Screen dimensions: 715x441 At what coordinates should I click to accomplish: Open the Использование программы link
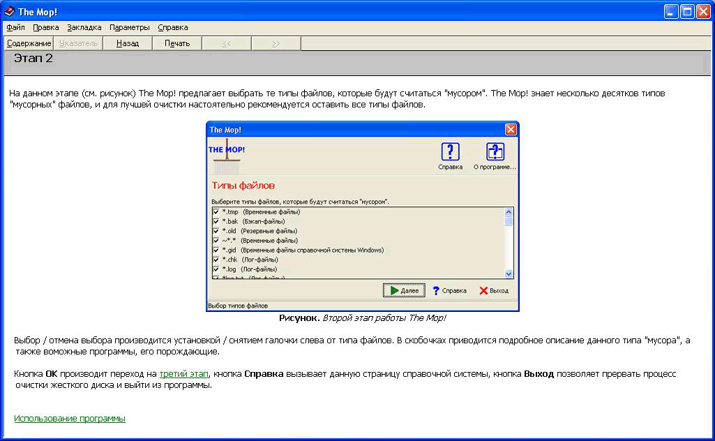[70, 418]
